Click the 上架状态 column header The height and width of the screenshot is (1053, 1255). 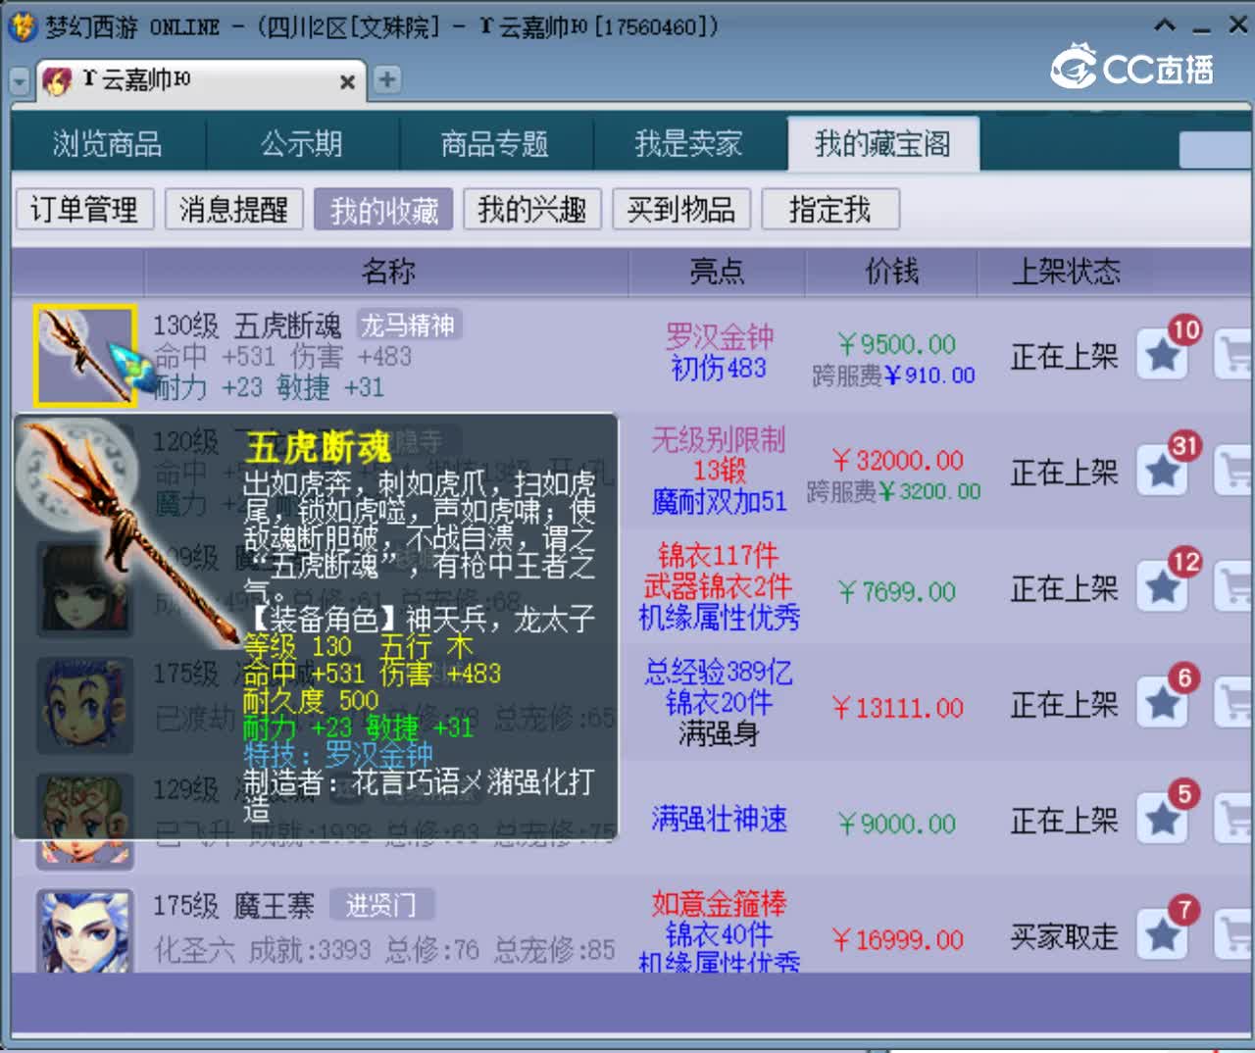tap(1066, 272)
